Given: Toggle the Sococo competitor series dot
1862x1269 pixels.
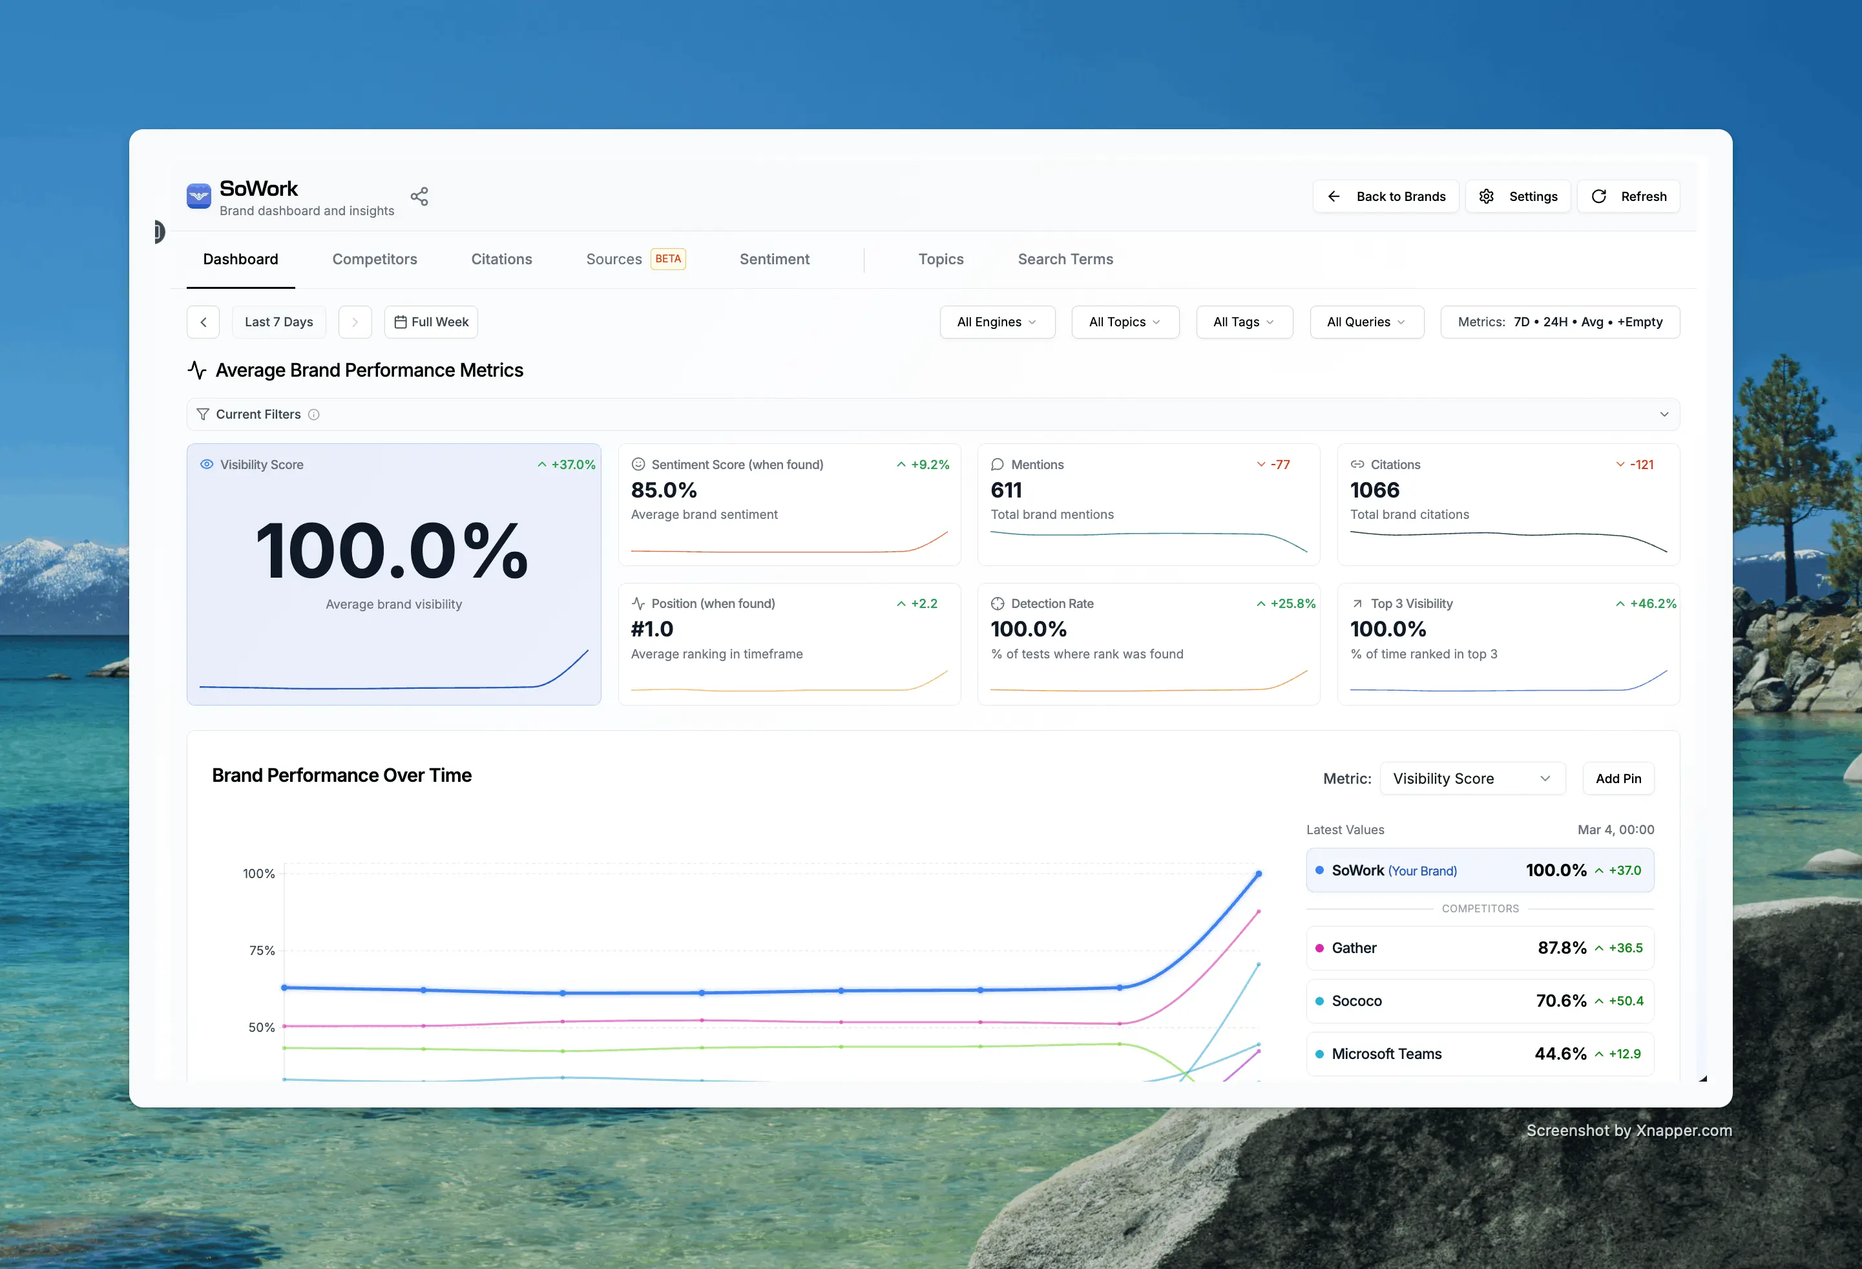Looking at the screenshot, I should coord(1321,1001).
